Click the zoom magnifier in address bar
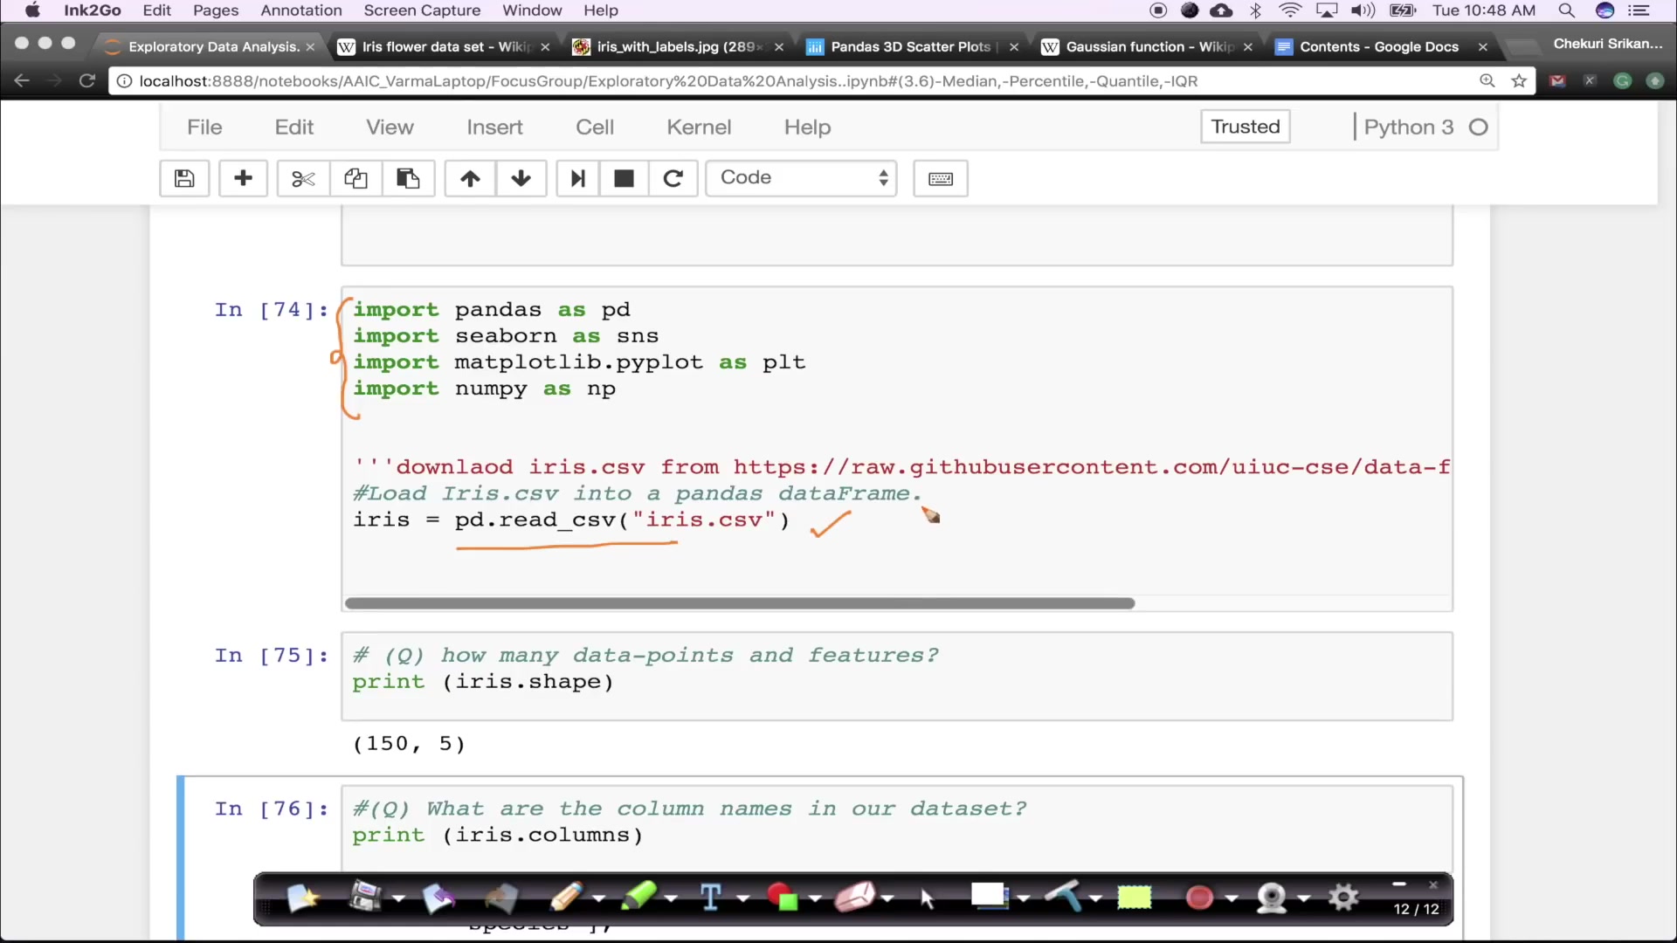The image size is (1677, 943). [x=1487, y=81]
